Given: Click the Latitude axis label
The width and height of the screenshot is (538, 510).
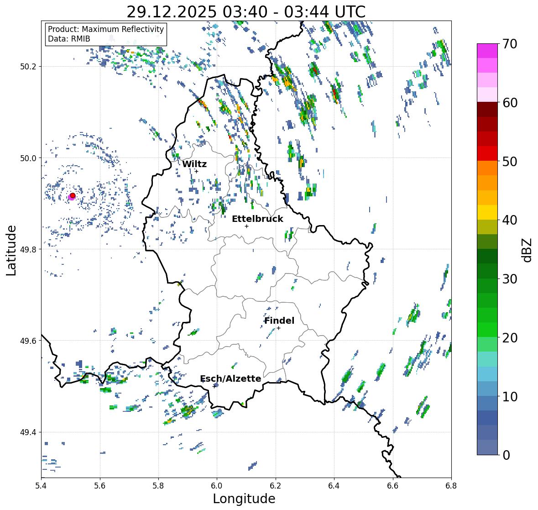Looking at the screenshot, I should tap(11, 250).
